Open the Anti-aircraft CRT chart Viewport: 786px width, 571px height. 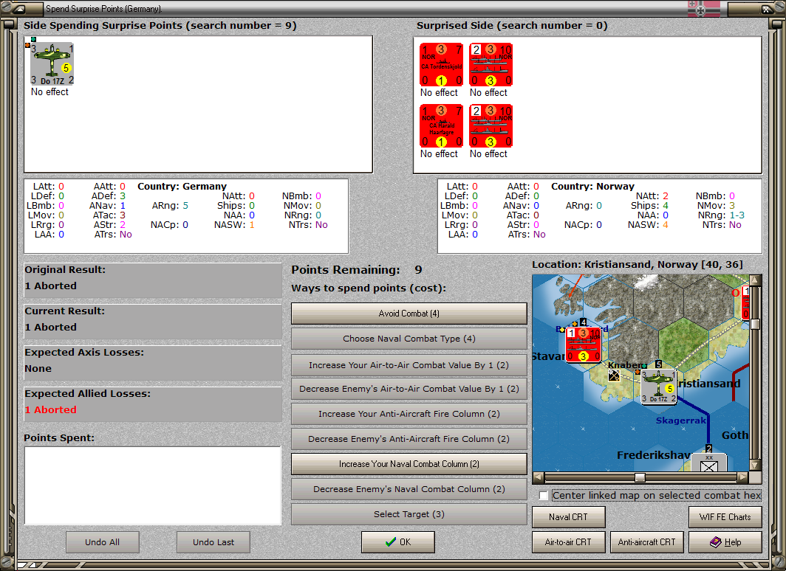tap(646, 542)
